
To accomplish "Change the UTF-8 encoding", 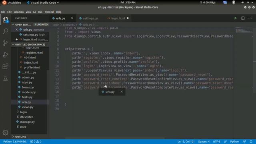I will click(216, 142).
